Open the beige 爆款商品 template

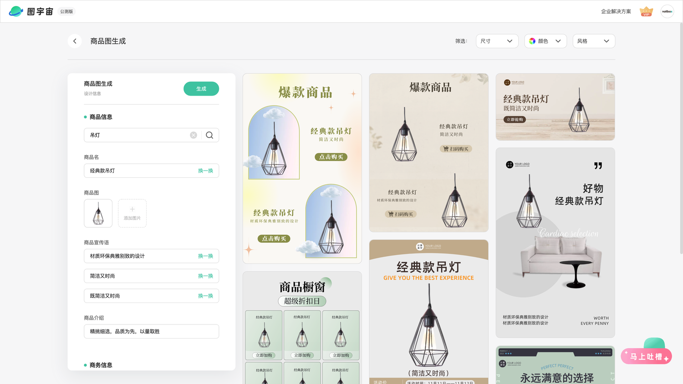(x=428, y=153)
